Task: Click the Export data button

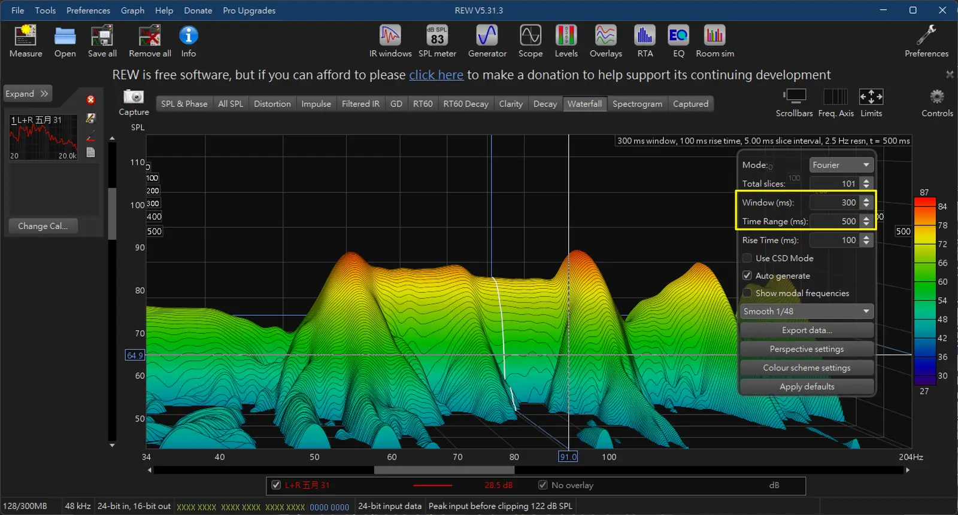Action: point(807,330)
